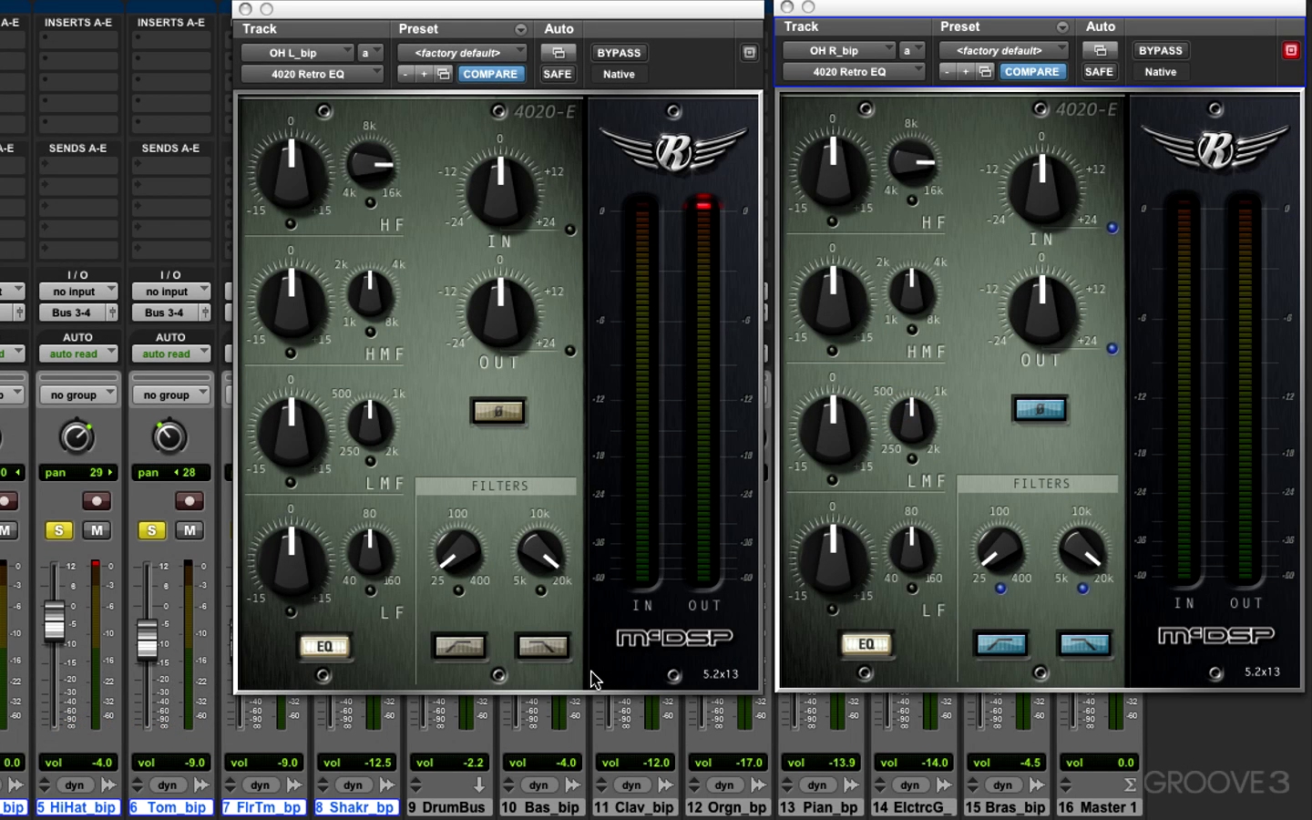Toggle phase invert button in OH R_bip plugin
Viewport: 1312px width, 820px height.
1040,409
